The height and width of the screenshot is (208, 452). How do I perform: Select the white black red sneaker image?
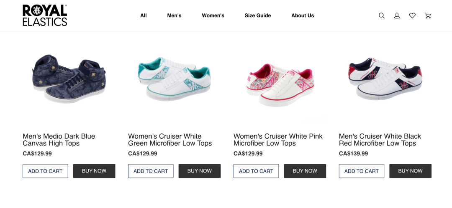click(385, 79)
